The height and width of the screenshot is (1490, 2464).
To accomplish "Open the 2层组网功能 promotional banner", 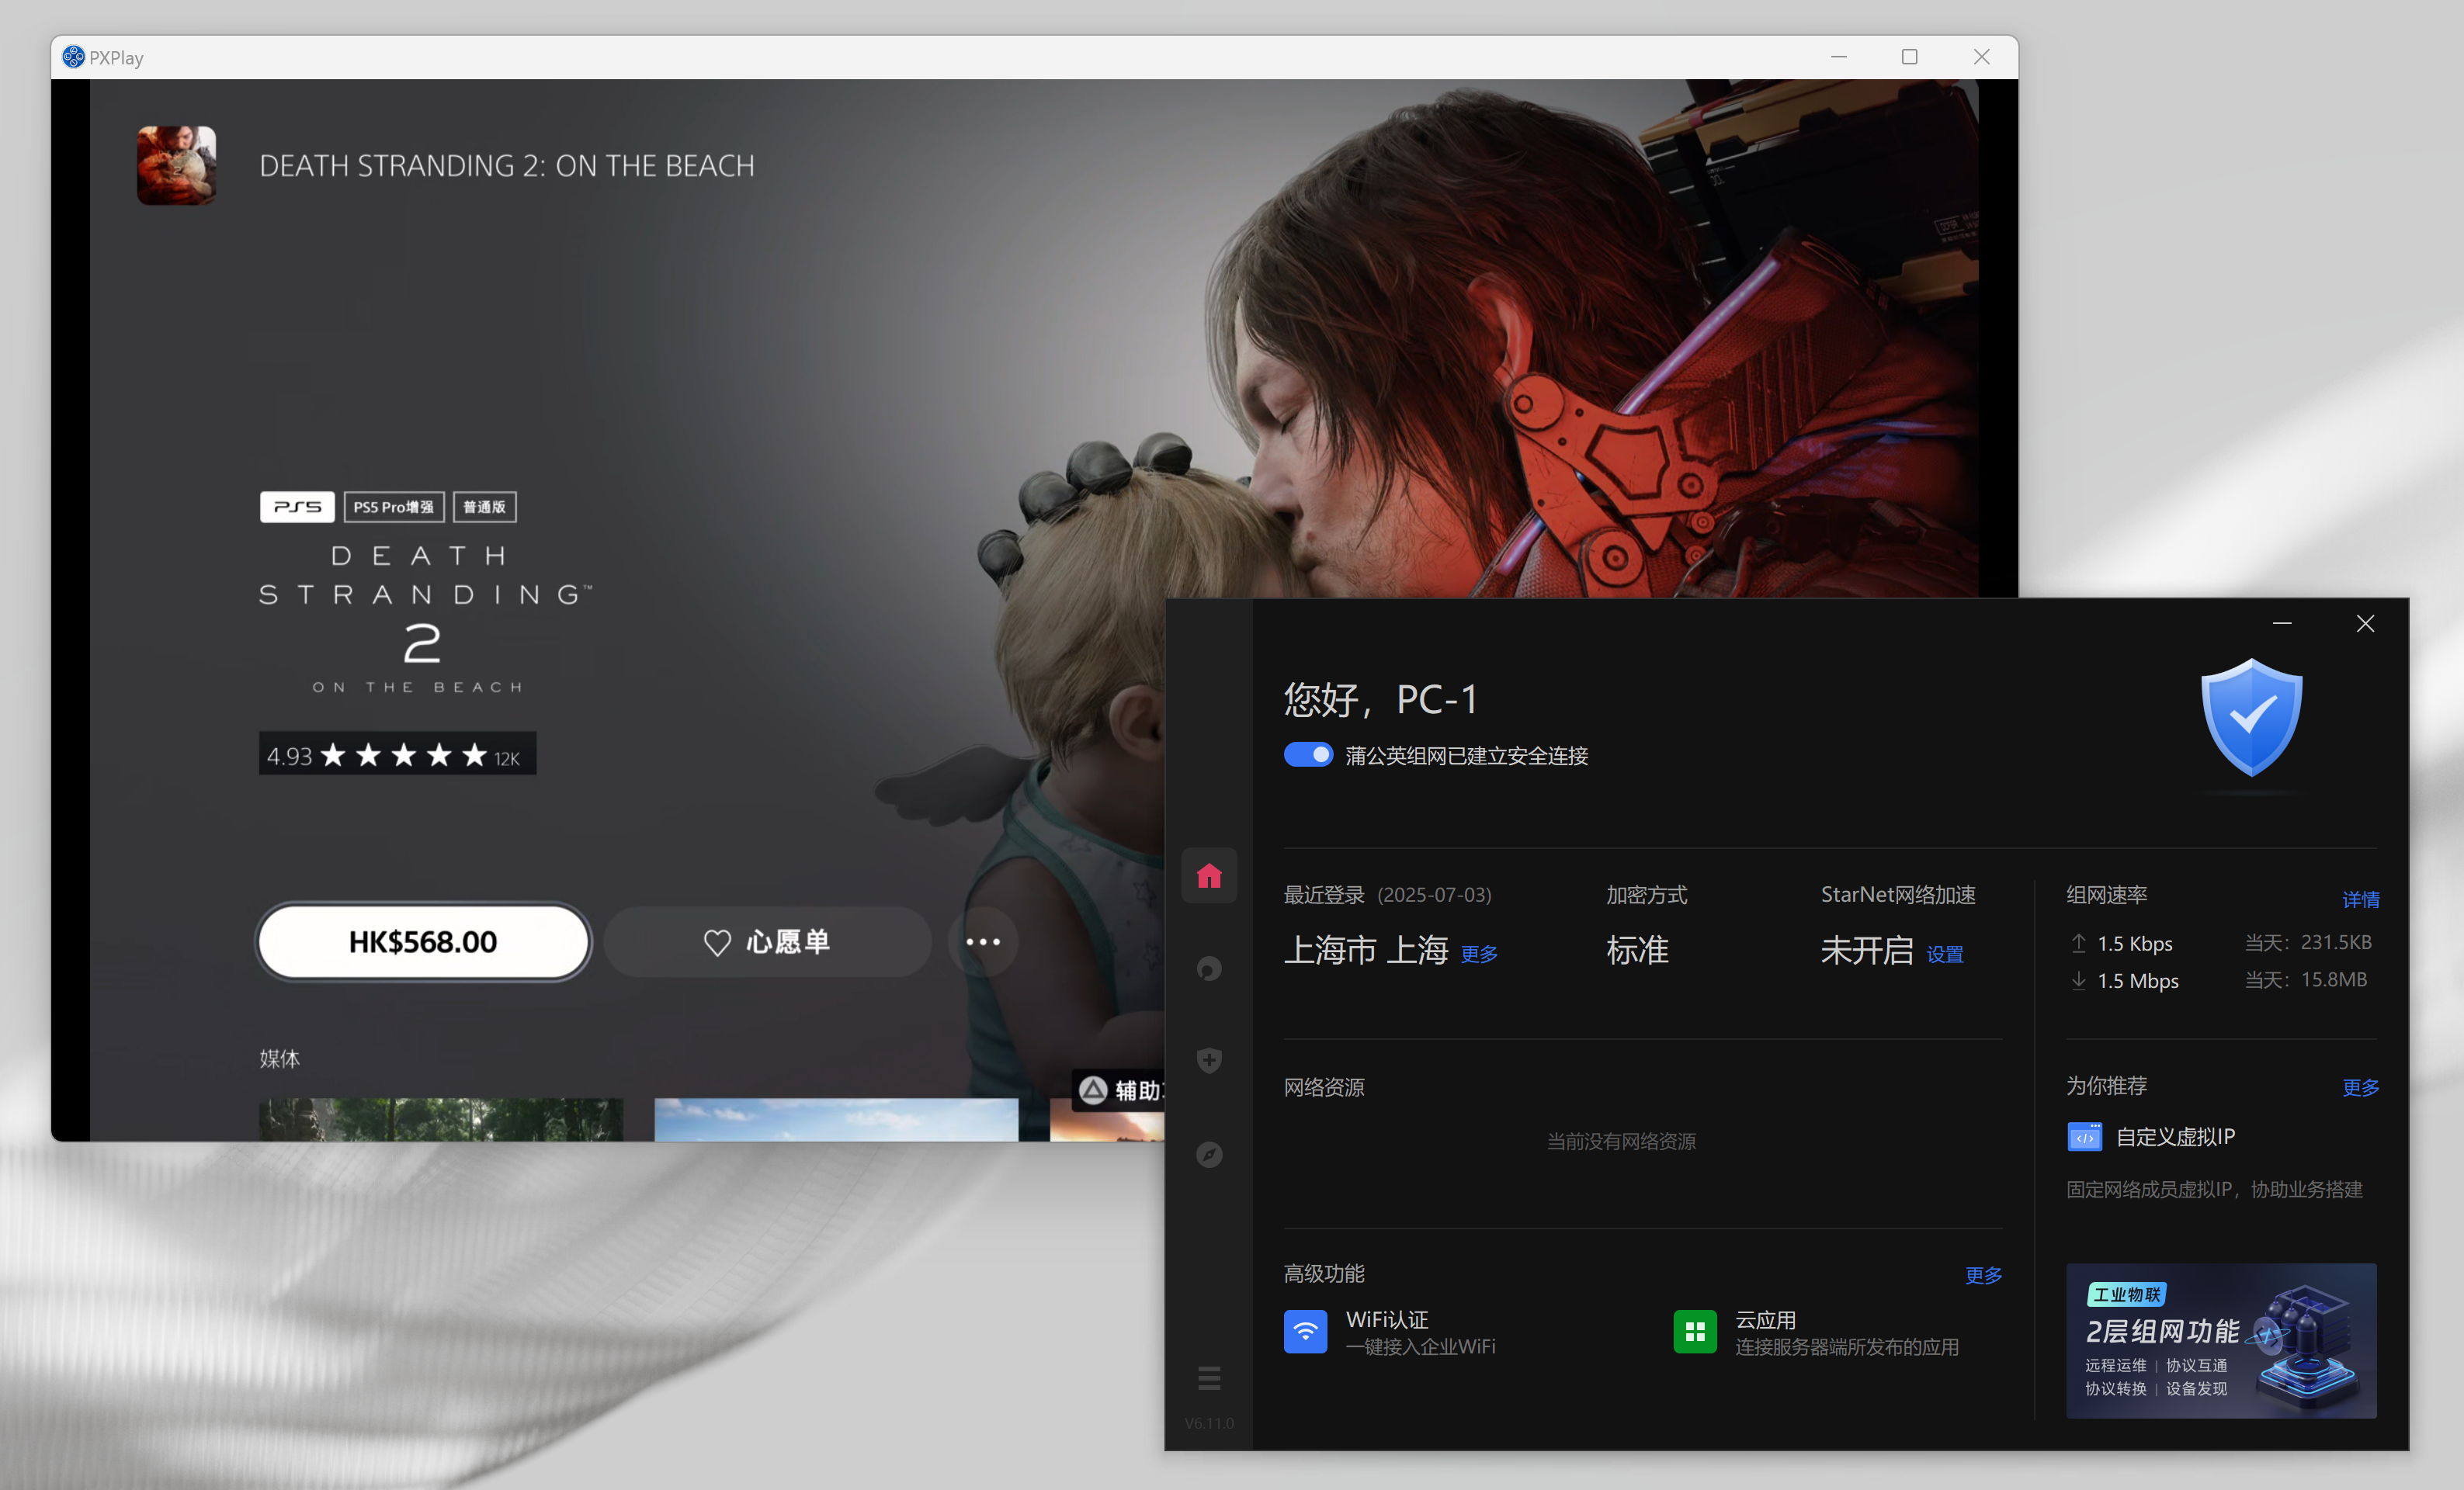I will coord(2220,1340).
